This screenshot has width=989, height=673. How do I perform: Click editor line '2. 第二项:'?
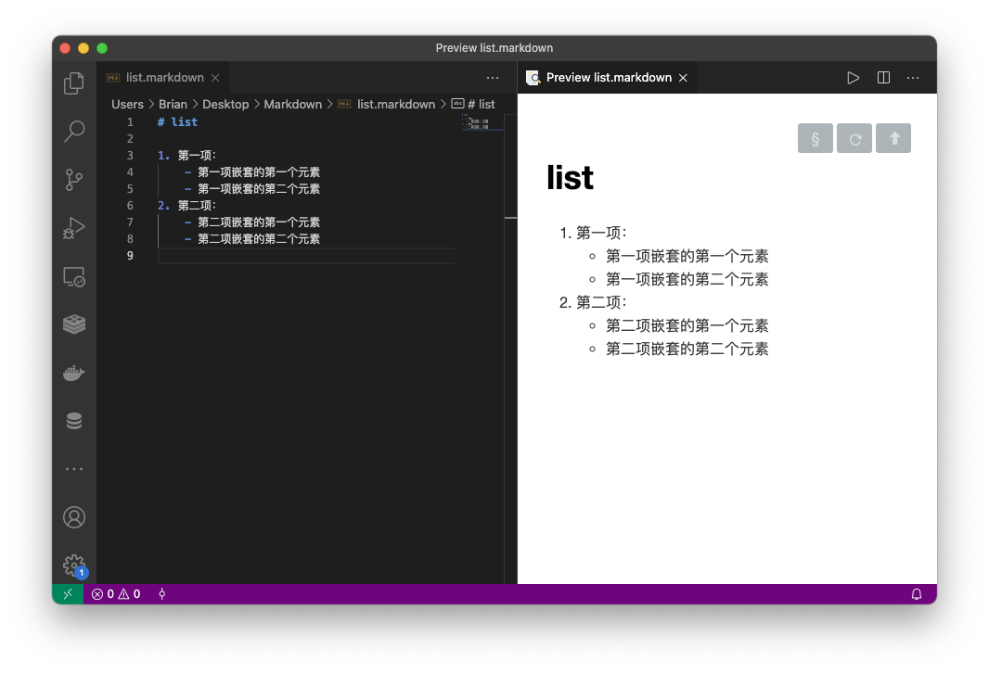[x=186, y=206]
